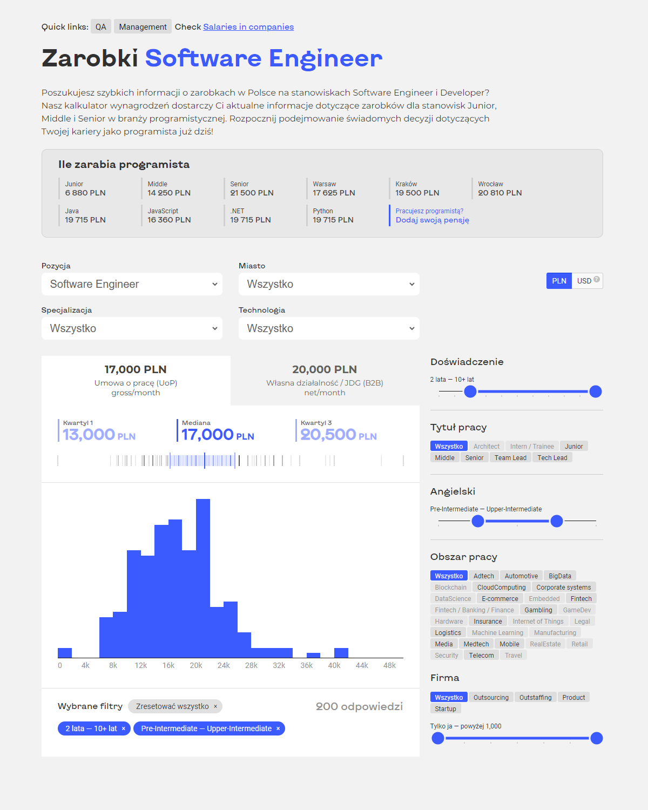The image size is (648, 810).
Task: Expand the Specjalizacja dropdown
Action: [x=132, y=328]
